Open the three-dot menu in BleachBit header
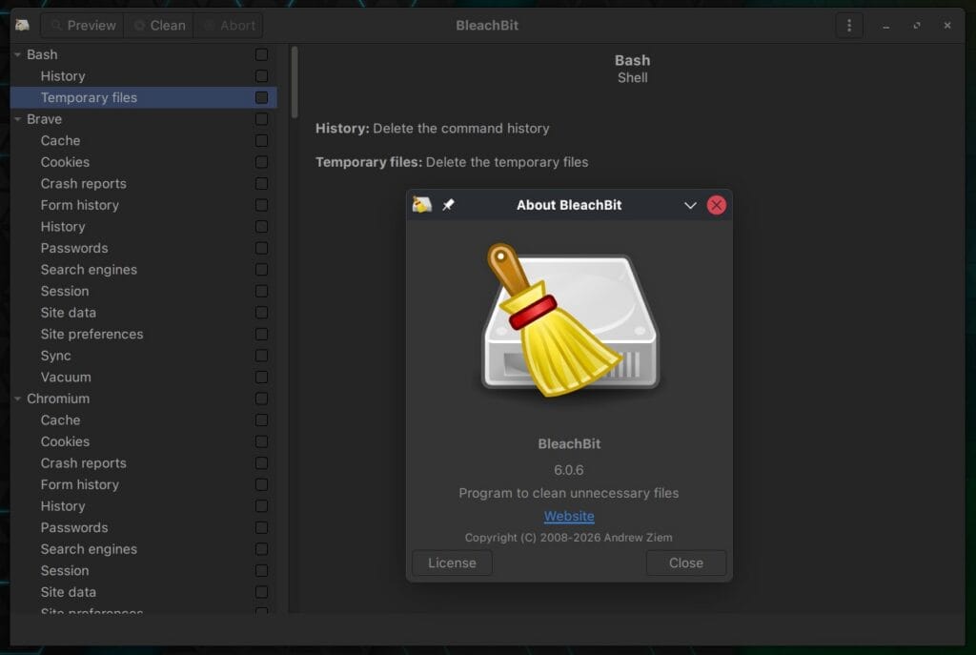 (849, 26)
